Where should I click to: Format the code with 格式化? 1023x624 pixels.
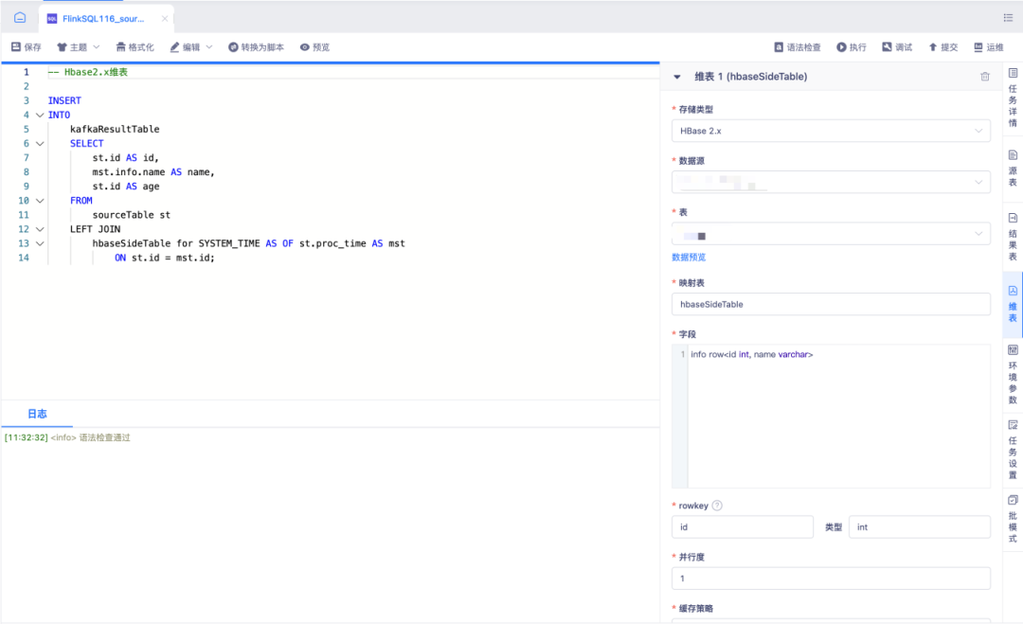pyautogui.click(x=135, y=47)
